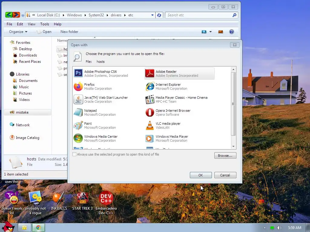Select the Windows Media Player icon
The height and width of the screenshot is (232, 310).
(x=150, y=138)
